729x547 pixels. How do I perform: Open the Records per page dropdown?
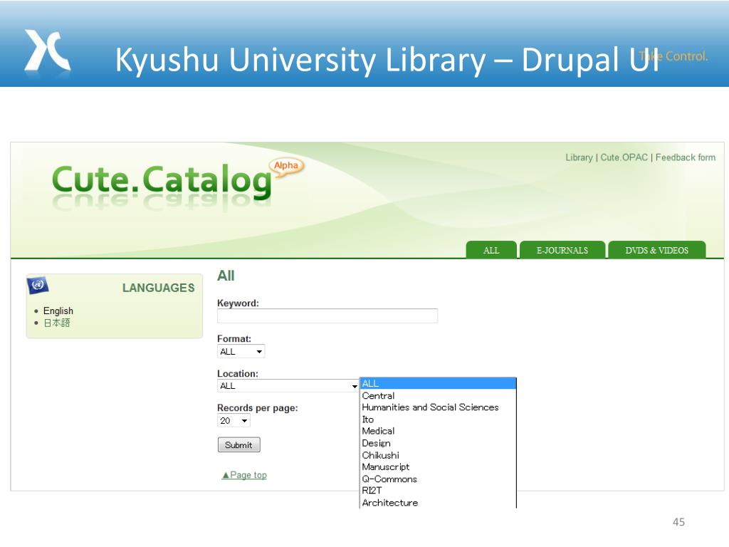click(x=234, y=420)
